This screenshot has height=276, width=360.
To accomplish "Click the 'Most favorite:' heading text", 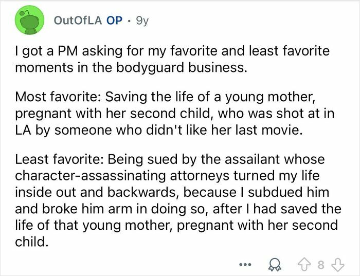I will tap(59, 97).
